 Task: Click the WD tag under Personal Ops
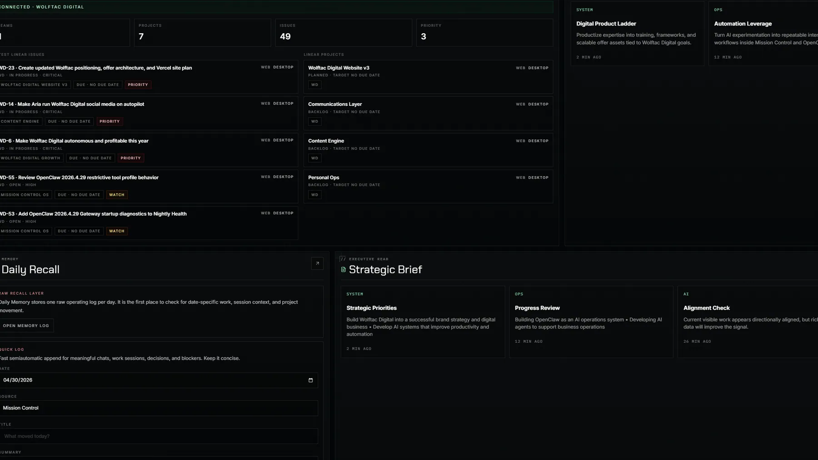pos(315,195)
